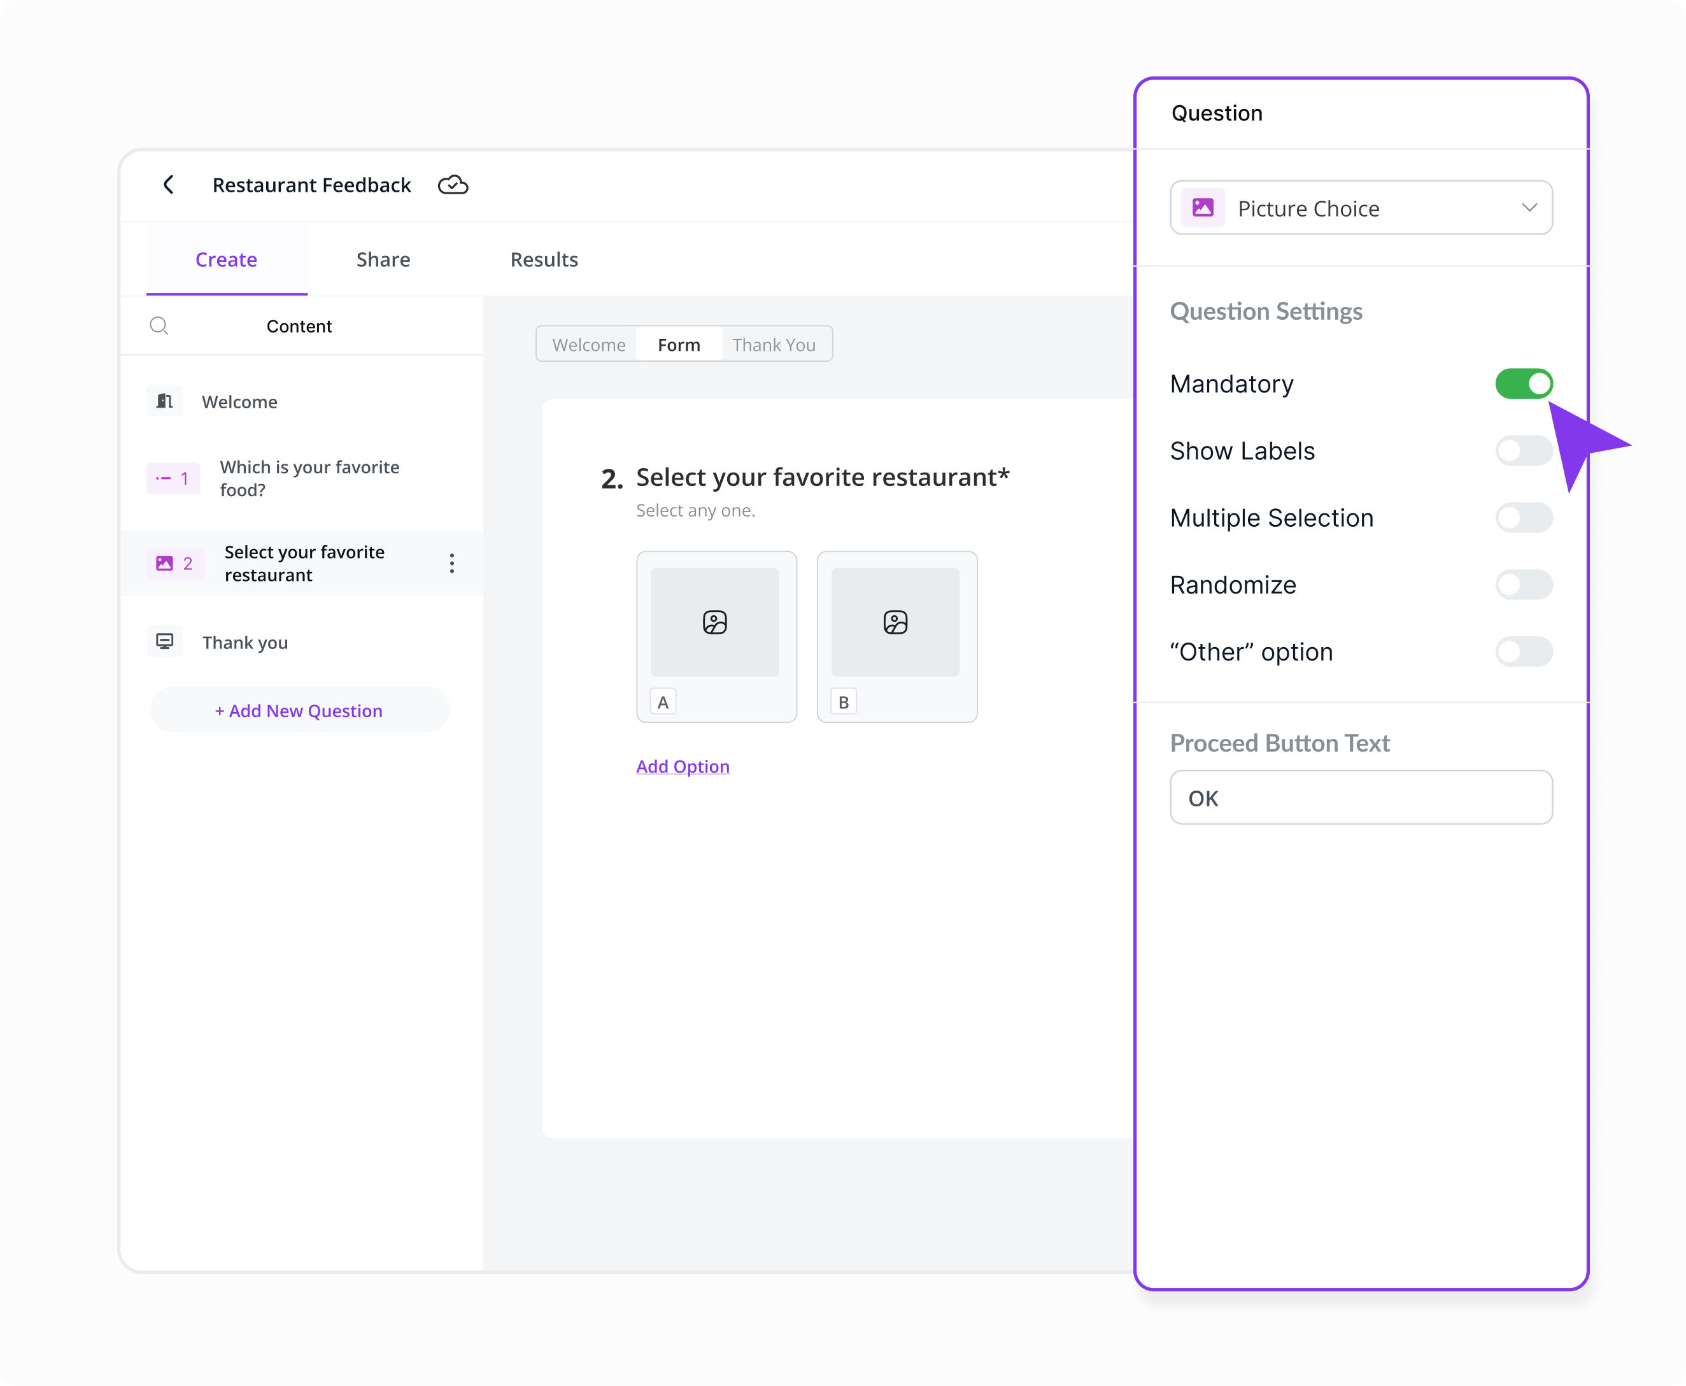Click the question 1 type badge
1686x1386 pixels.
173,478
